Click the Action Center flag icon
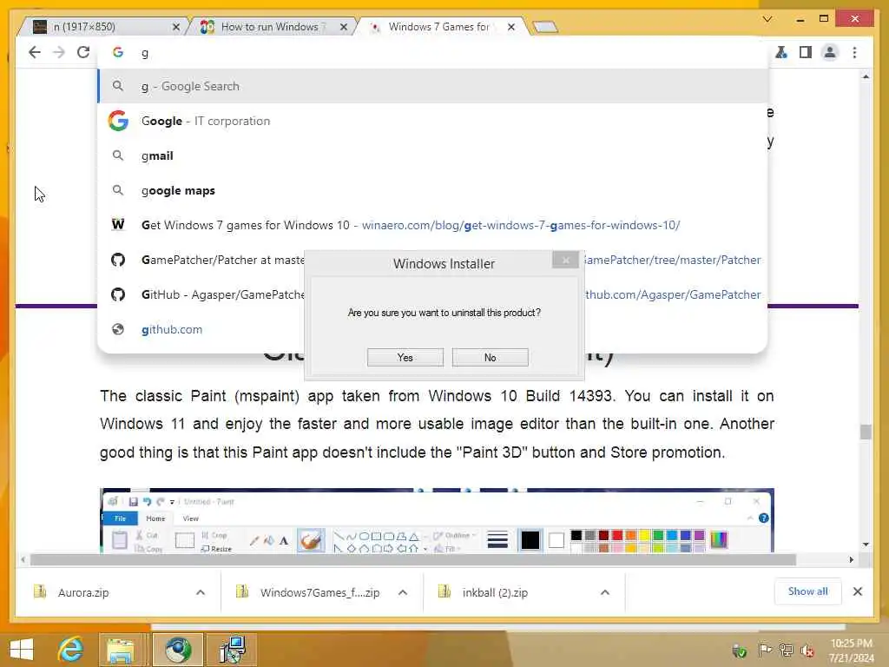The image size is (889, 667). (x=765, y=650)
